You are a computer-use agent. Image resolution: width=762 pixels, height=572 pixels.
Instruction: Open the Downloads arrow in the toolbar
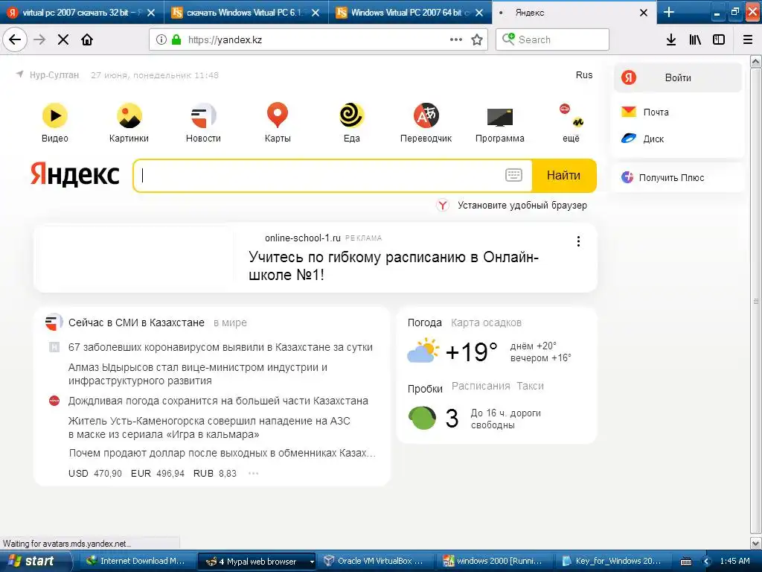coord(671,39)
